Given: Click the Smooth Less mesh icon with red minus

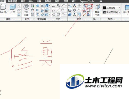Looking at the screenshot, I should pos(33,10).
